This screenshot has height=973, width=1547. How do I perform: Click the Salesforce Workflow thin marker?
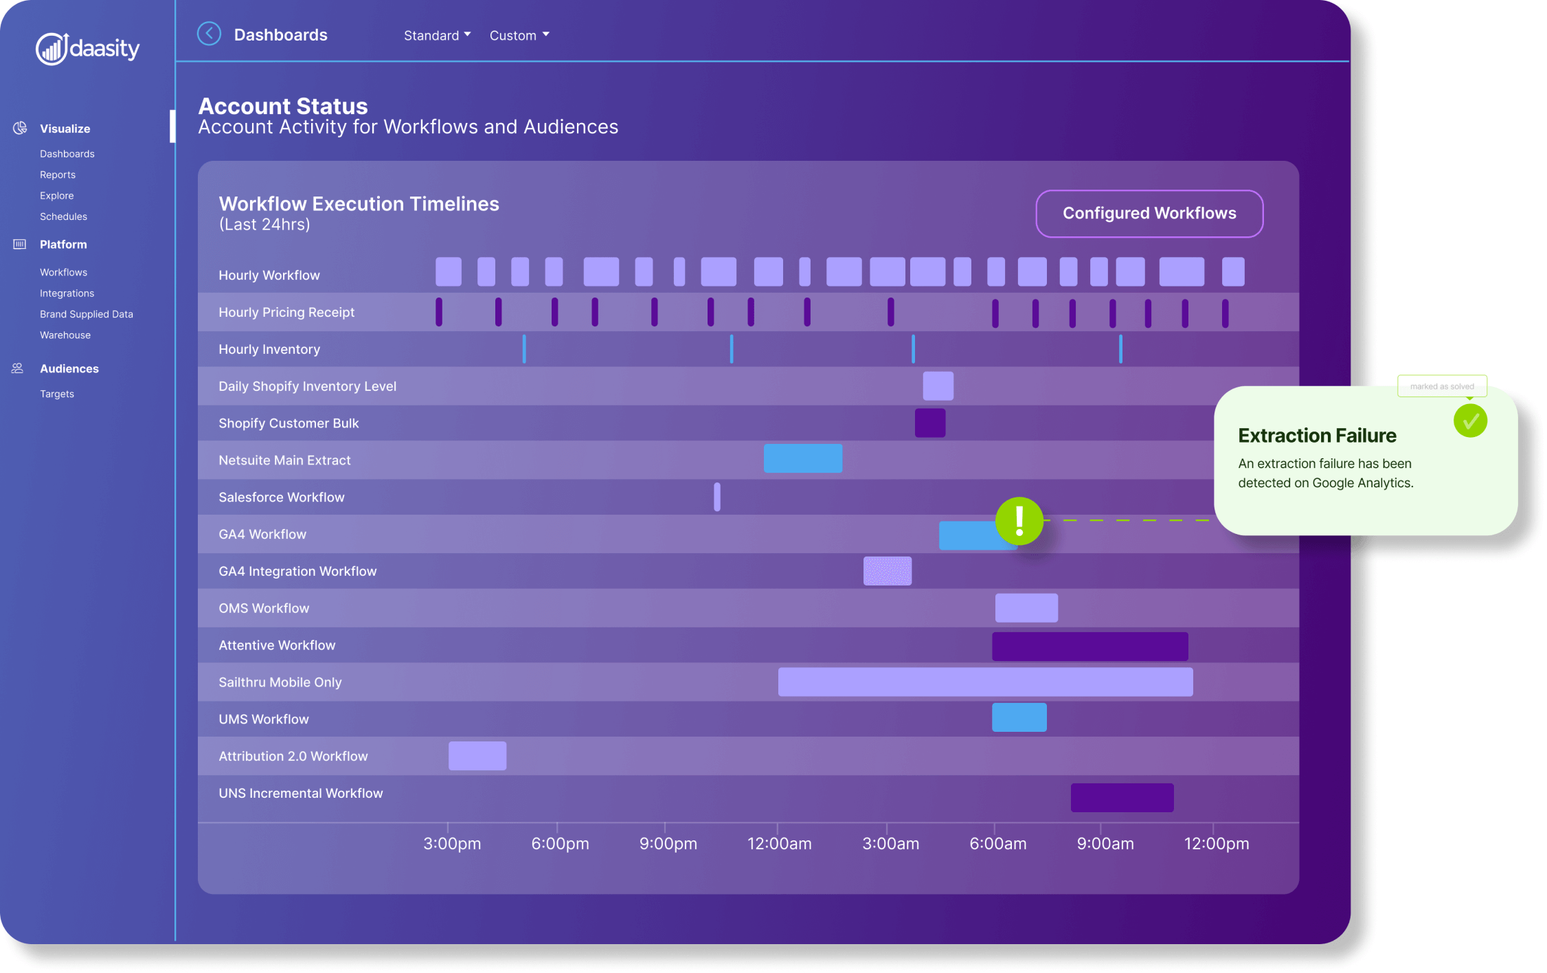[717, 497]
